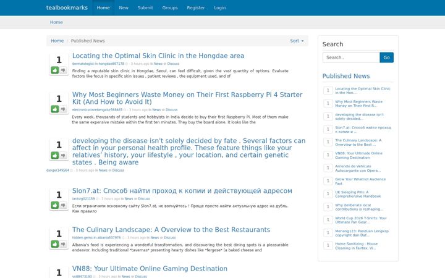Viewport: 445px width, 278px height.
Task: Open author danger349564 profile
Action: [x=57, y=171]
